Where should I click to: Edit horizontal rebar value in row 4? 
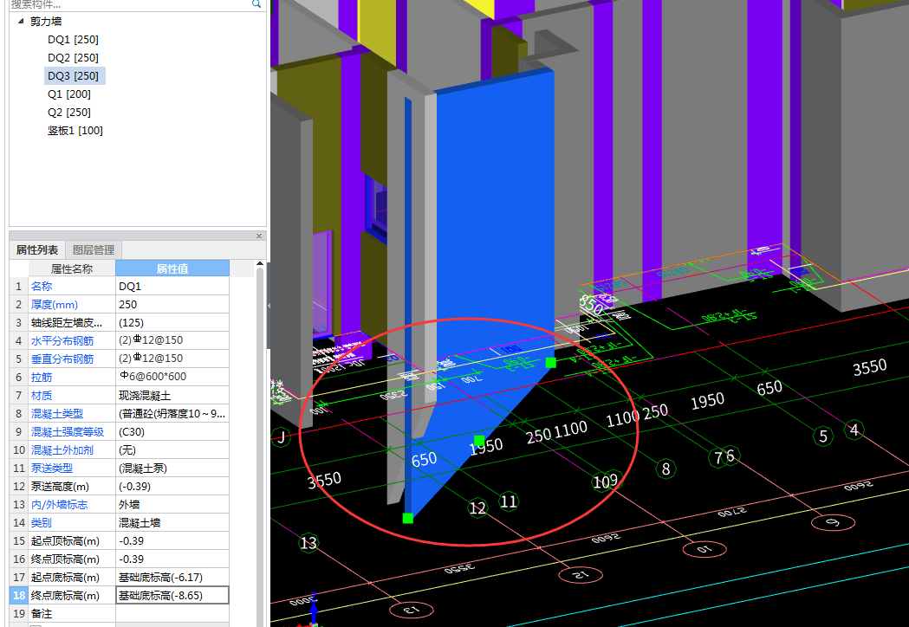[x=172, y=340]
